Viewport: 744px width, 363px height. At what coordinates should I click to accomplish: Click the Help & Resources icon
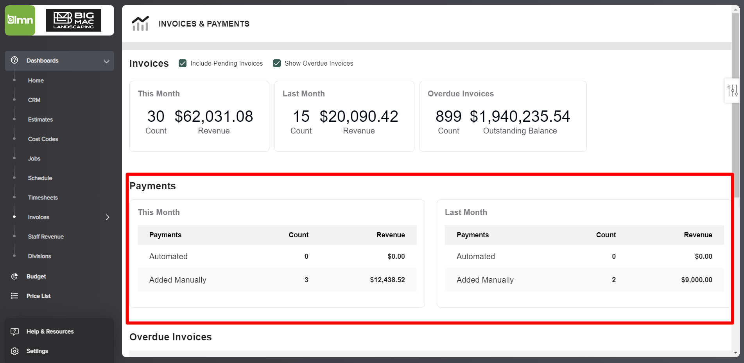point(14,331)
